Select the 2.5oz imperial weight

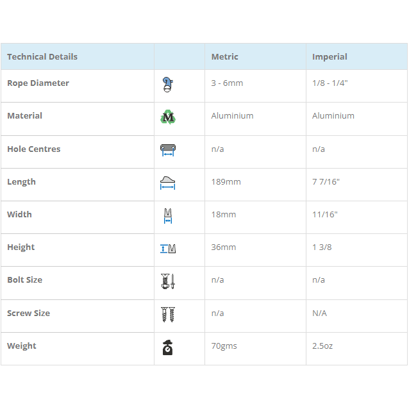point(322,346)
